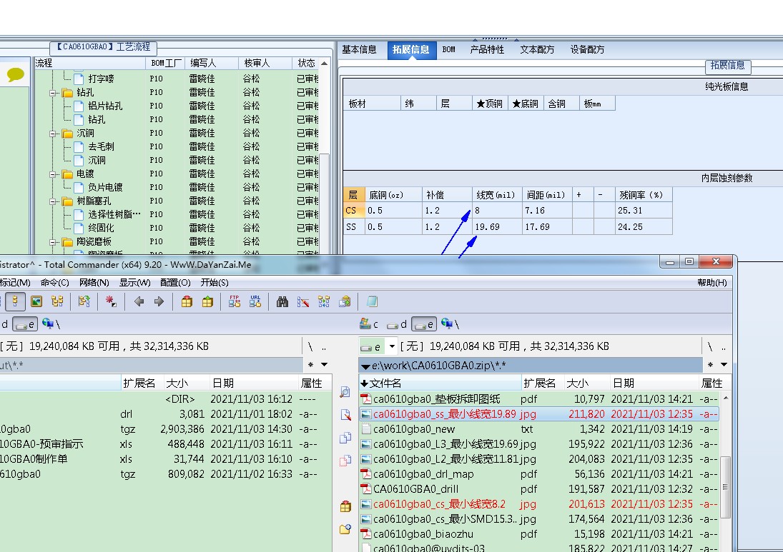Open the notepad toolbar icon
783x552 pixels.
(372, 301)
